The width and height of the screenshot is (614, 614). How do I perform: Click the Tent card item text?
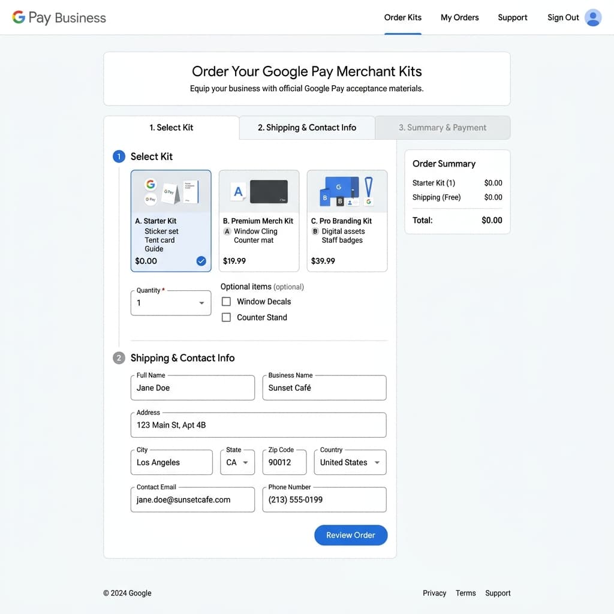[159, 240]
